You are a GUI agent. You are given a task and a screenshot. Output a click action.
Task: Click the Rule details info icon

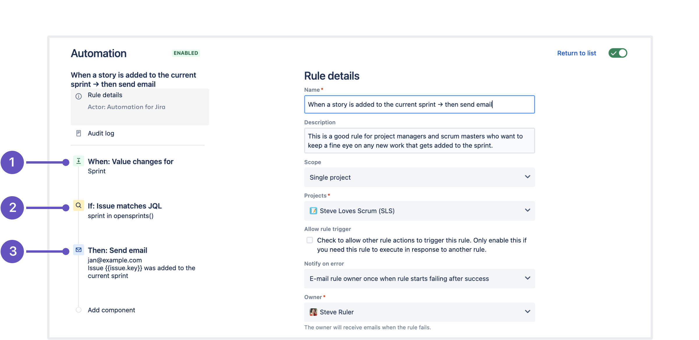[78, 96]
